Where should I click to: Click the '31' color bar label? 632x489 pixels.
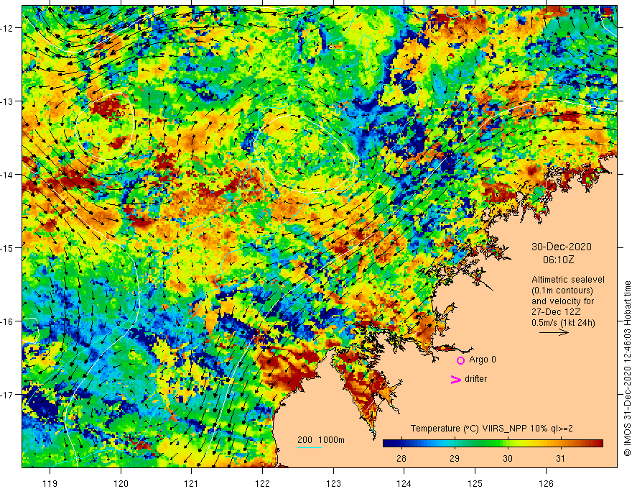[x=561, y=458]
